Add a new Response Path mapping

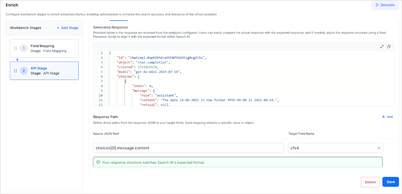(x=387, y=117)
